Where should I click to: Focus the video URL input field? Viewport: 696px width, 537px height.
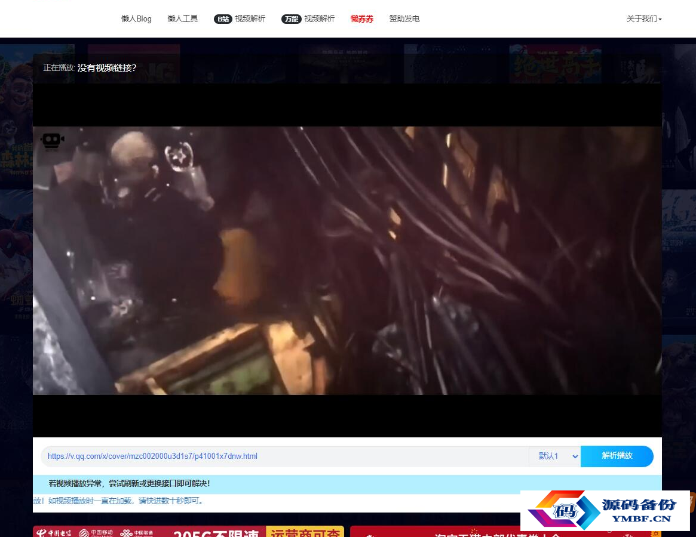[x=284, y=456]
